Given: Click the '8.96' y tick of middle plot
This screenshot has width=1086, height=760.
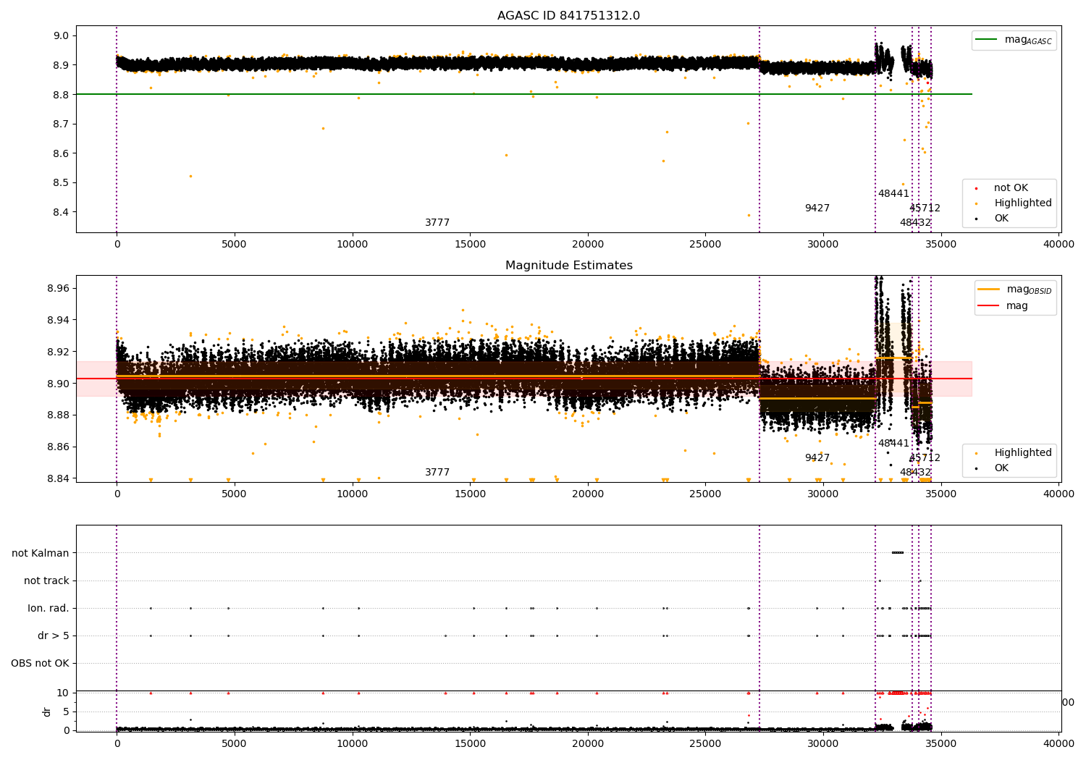Looking at the screenshot, I should coord(59,288).
